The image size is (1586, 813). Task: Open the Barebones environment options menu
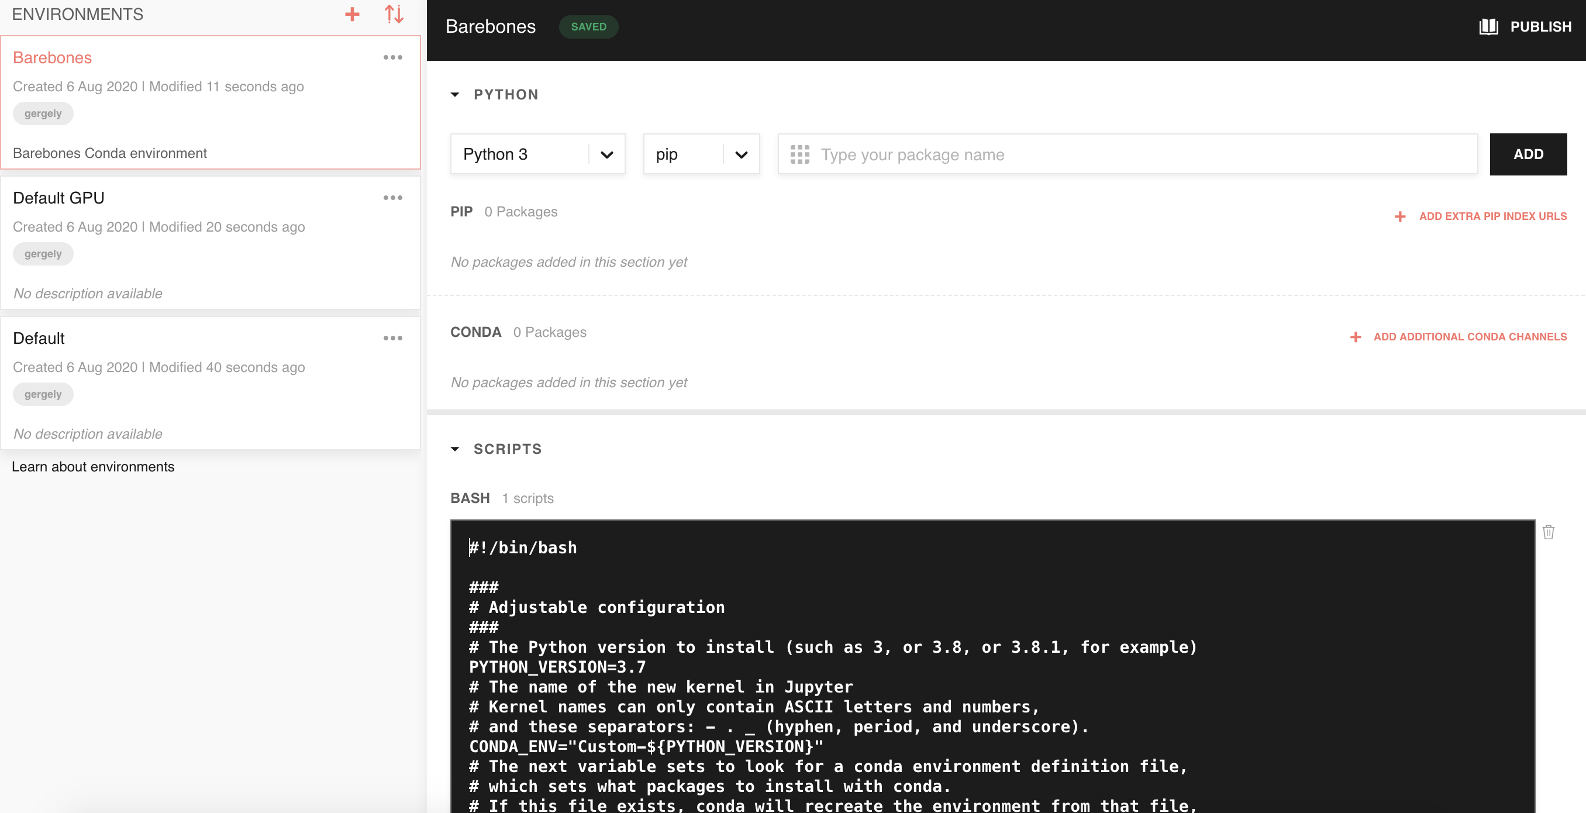(x=393, y=57)
